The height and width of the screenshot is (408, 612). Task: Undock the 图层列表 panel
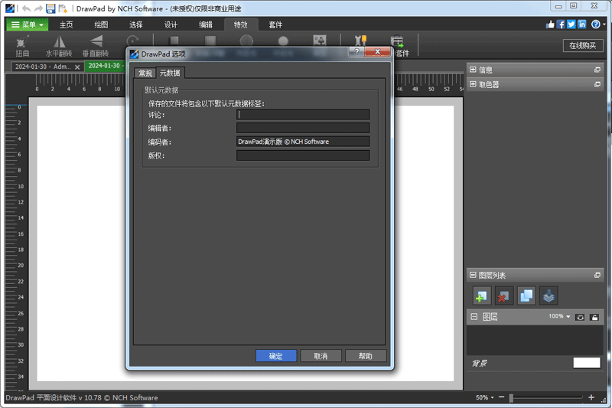point(597,276)
